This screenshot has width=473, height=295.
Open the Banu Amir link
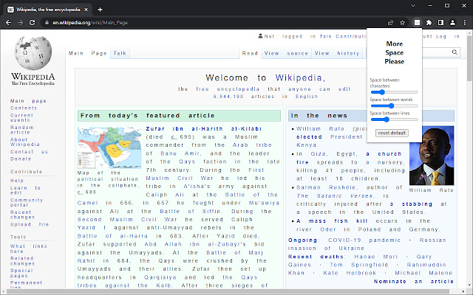(180, 153)
